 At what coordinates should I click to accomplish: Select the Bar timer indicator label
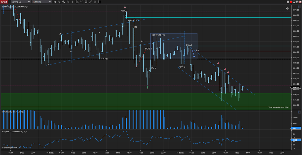tap(15, 7)
